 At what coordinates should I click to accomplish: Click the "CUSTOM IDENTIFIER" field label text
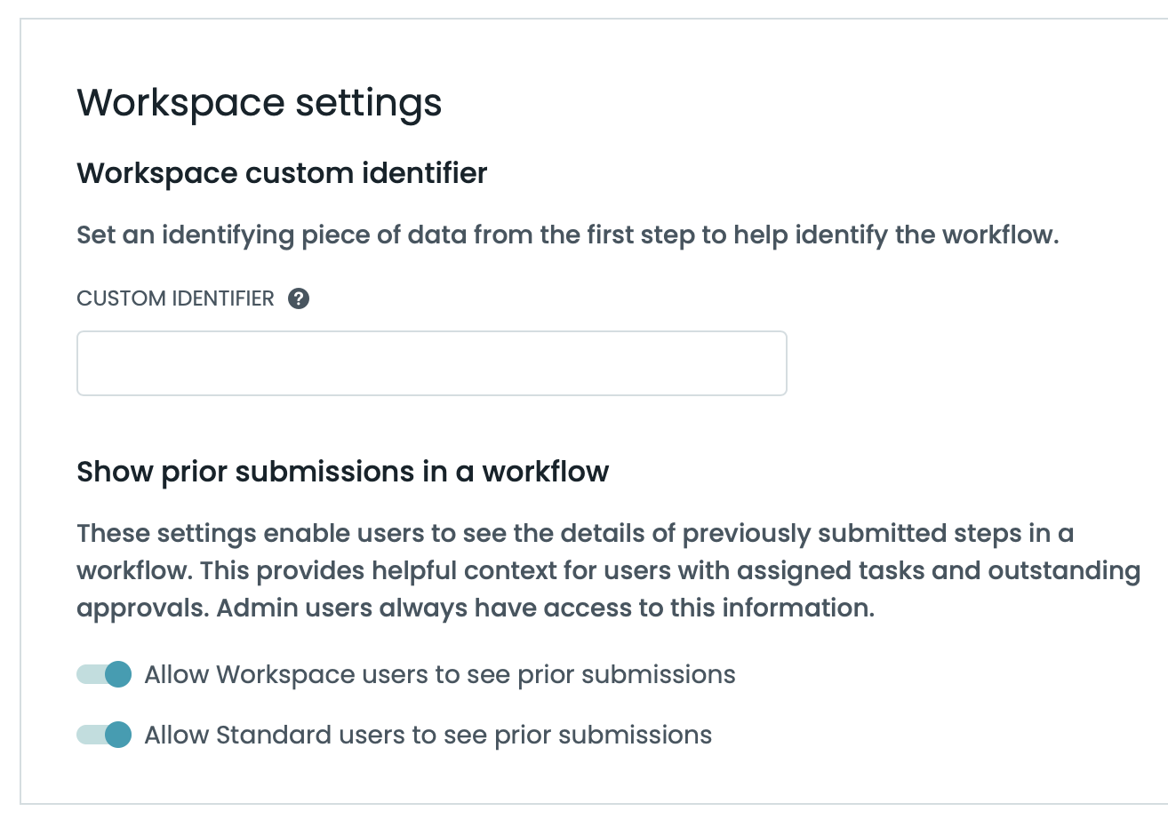[x=175, y=298]
